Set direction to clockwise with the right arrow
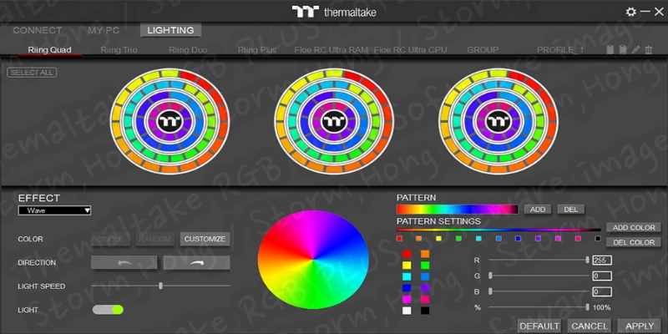Screen dimensions: 668x334 (x=197, y=263)
